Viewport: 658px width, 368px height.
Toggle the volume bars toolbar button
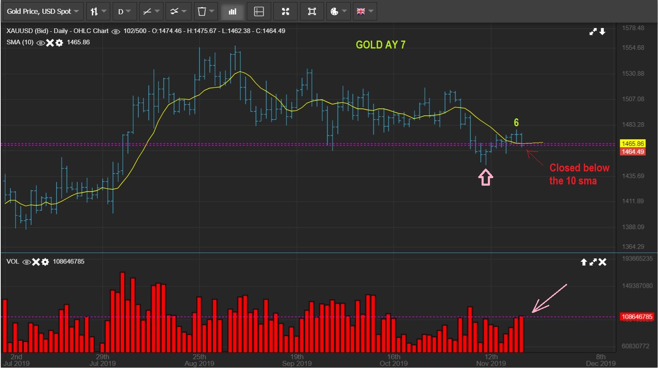pyautogui.click(x=232, y=12)
